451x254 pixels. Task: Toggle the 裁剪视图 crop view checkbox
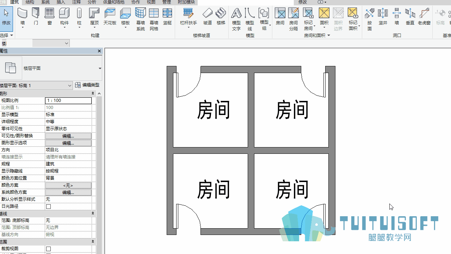click(x=49, y=249)
